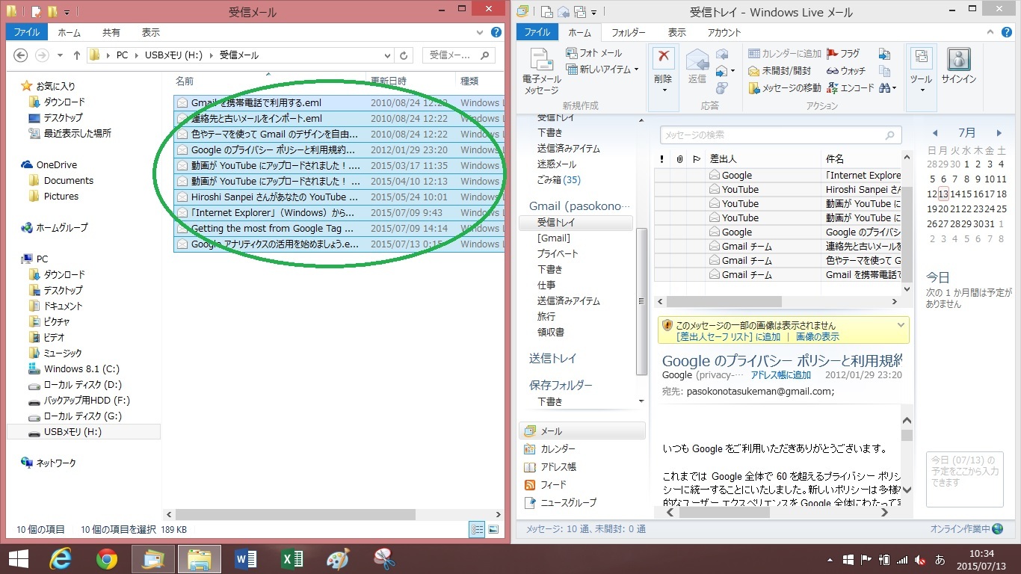The image size is (1021, 574).
Task: Click カレンダーに追加 in the ribbon
Action: [x=785, y=54]
